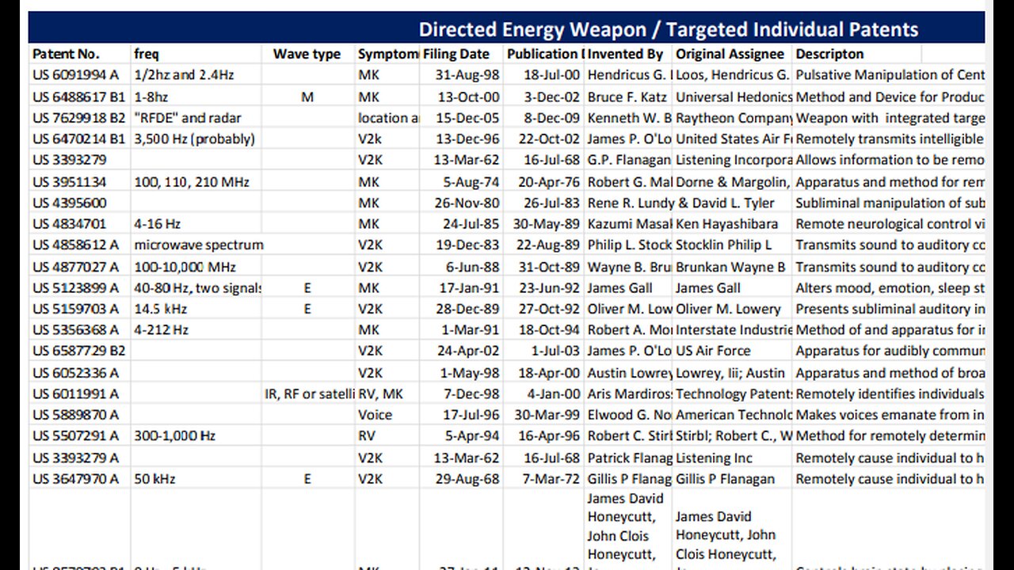Viewport: 1014px width, 570px height.
Task: Select assignee "Stocklin Philip L"
Action: click(x=723, y=245)
